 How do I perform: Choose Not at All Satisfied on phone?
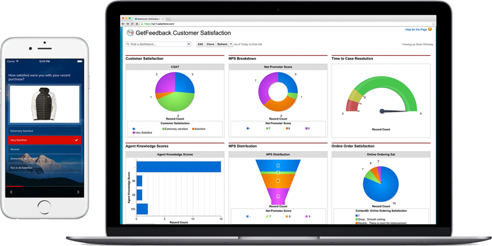point(45,168)
